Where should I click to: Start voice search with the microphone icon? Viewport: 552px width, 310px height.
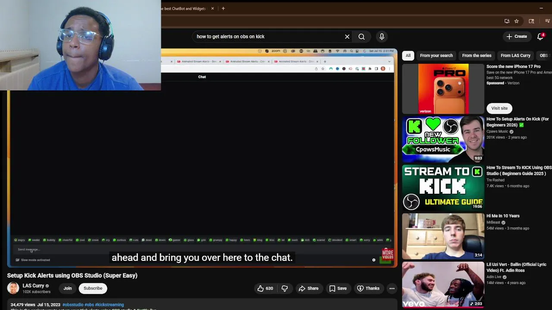[x=382, y=37]
